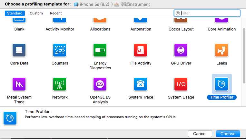Viewport: 246px width, 139px height.
Task: Click the Time Profiler description sentence
Action: point(101,117)
